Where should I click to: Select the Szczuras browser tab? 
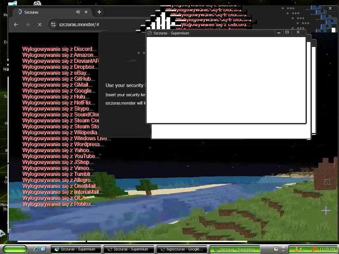[52, 12]
